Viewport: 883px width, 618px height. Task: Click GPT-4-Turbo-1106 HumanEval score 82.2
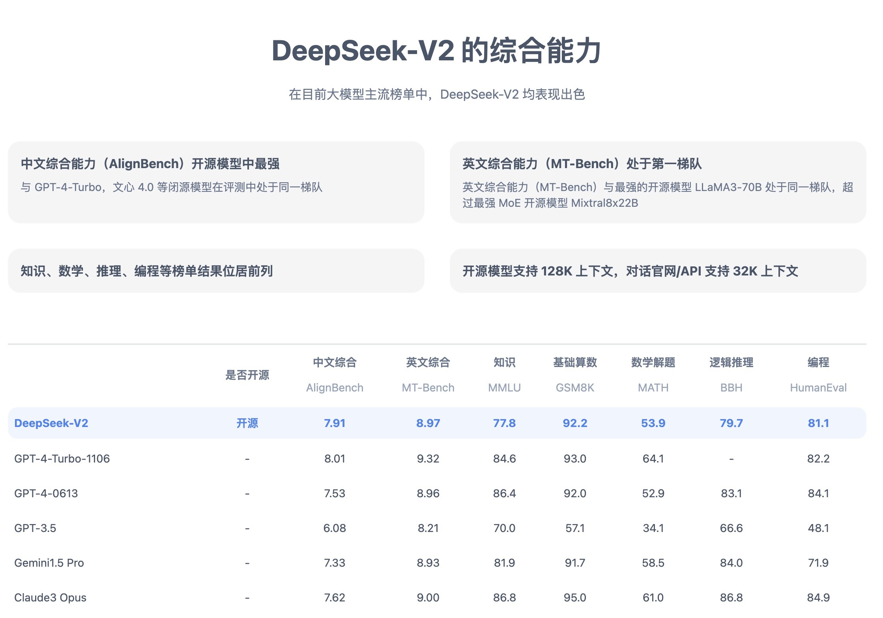pyautogui.click(x=818, y=459)
